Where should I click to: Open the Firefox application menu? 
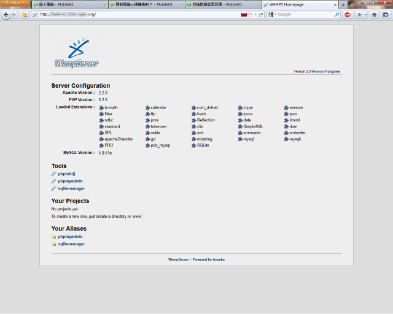15,3
